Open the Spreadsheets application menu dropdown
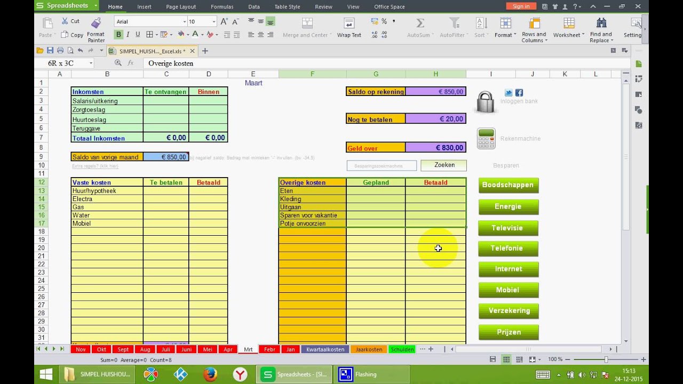This screenshot has width=683, height=384. coord(96,6)
